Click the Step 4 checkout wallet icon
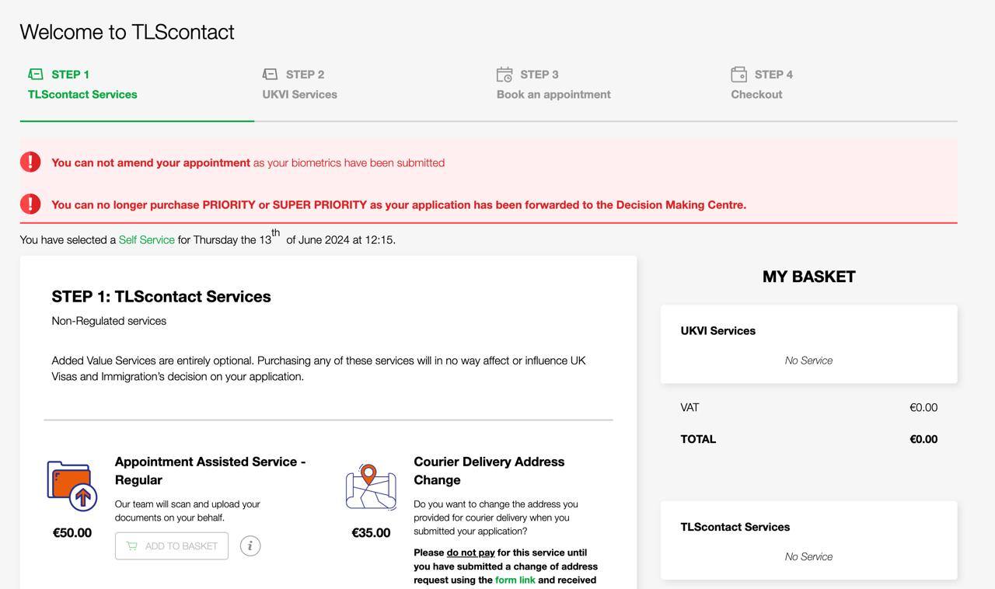Screen dimensions: 995x589 [738, 75]
